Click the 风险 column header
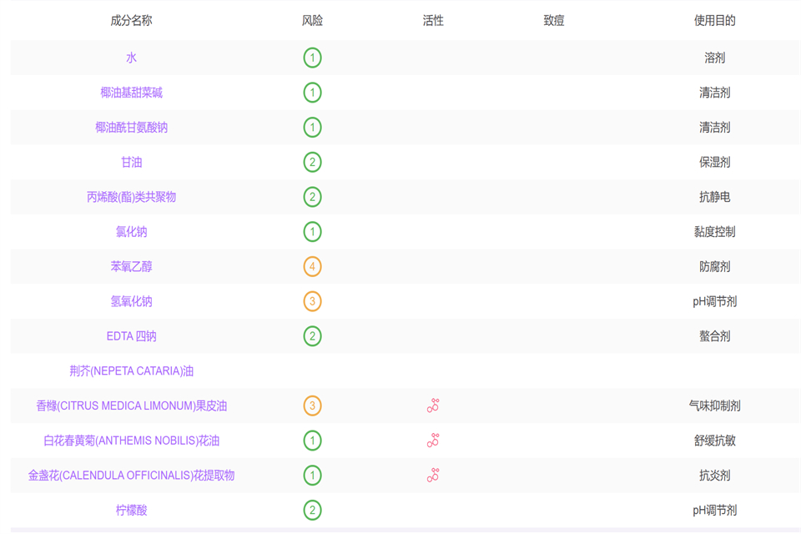 [312, 21]
